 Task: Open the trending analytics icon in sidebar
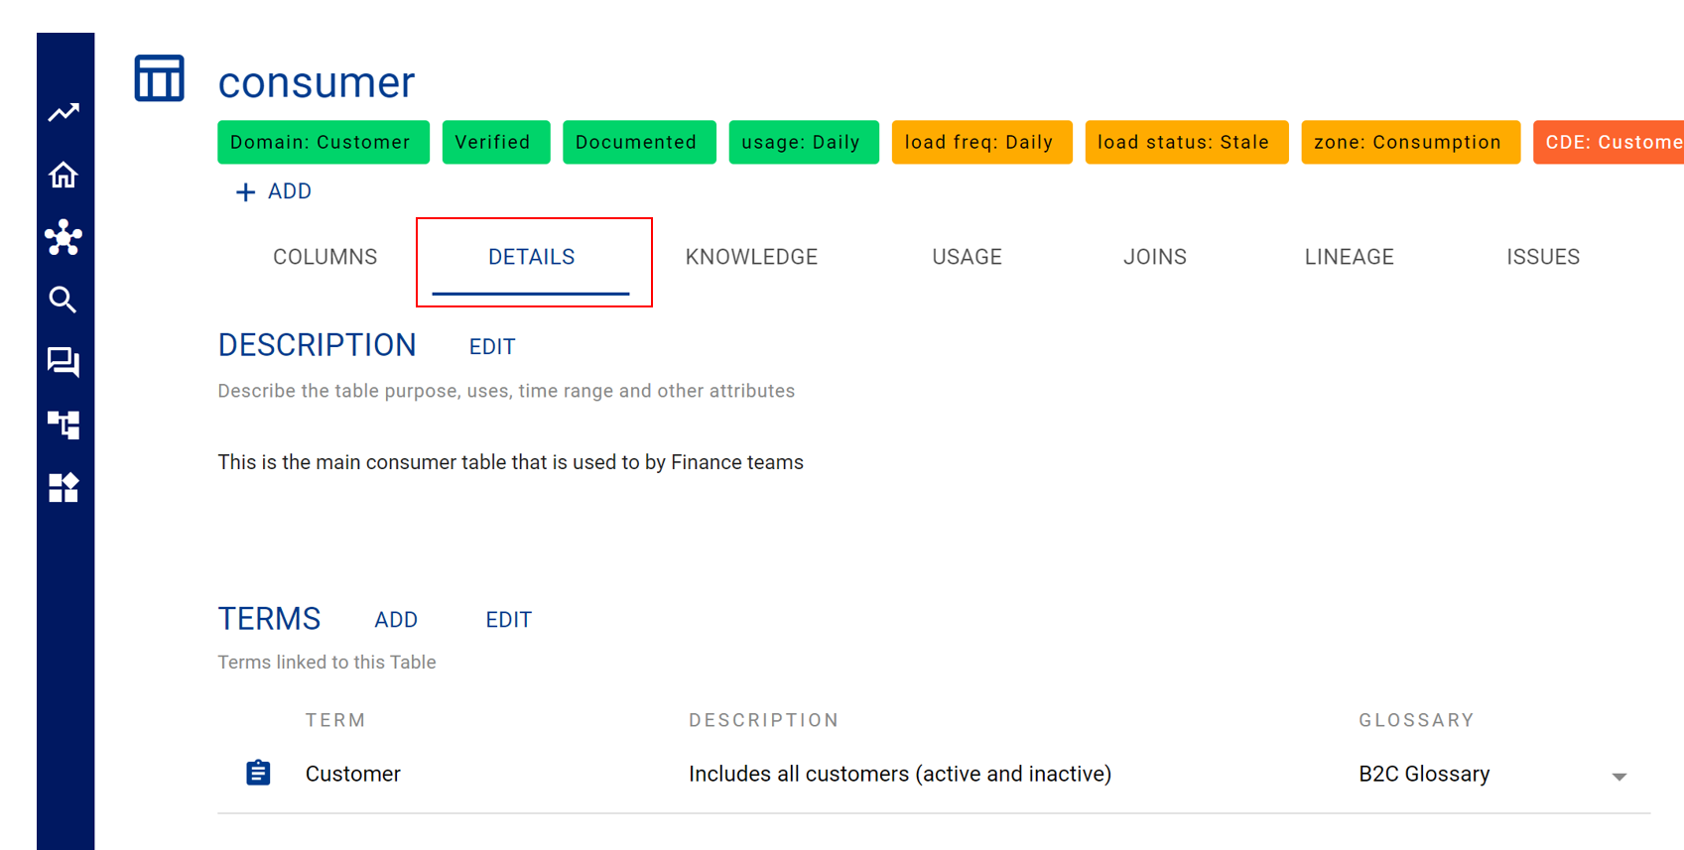[64, 113]
